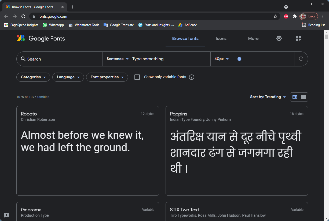Switch to list view icon

point(304,97)
